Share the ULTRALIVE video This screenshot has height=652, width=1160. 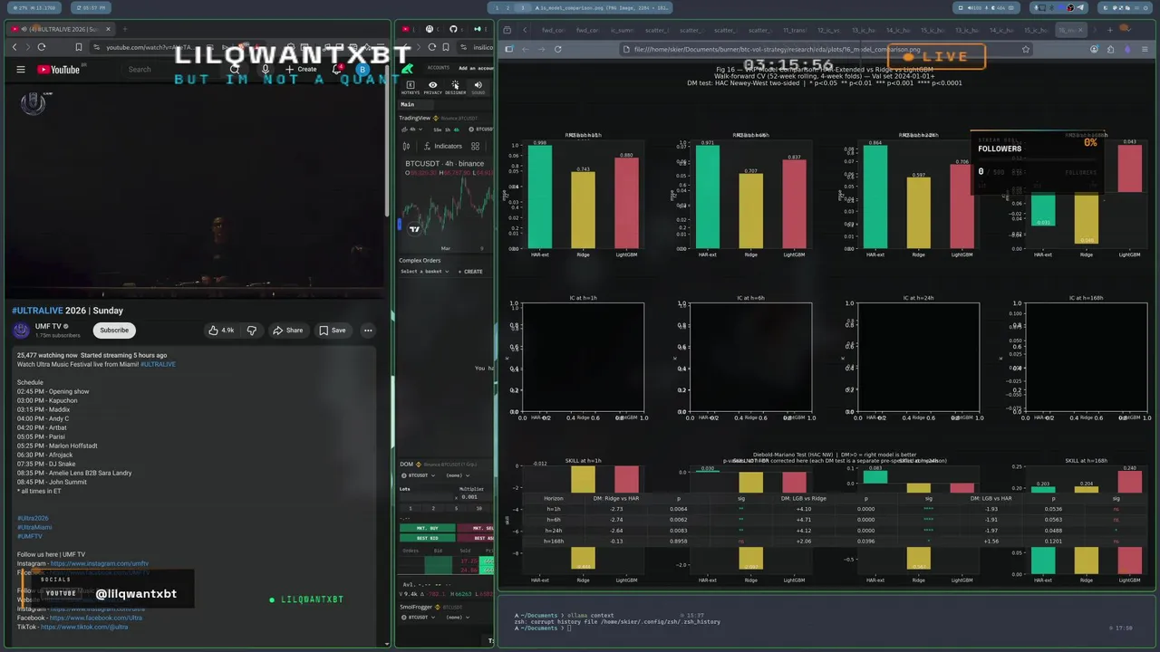288,331
